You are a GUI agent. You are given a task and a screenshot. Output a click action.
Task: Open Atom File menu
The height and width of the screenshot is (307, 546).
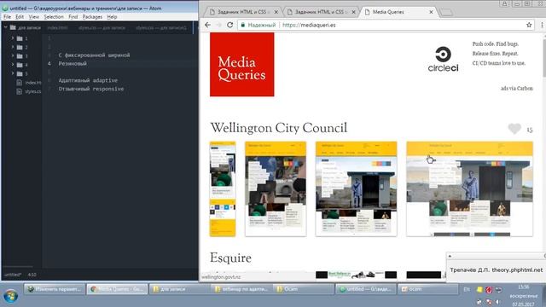coord(7,17)
